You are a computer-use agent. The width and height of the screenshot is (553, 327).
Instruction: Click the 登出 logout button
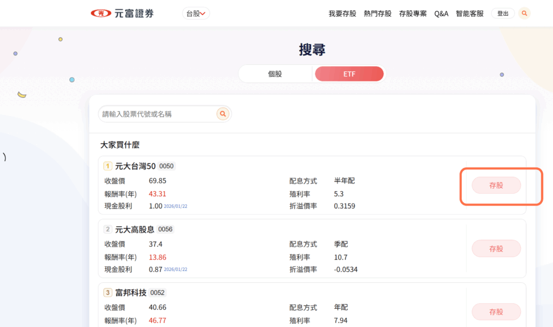click(x=503, y=13)
